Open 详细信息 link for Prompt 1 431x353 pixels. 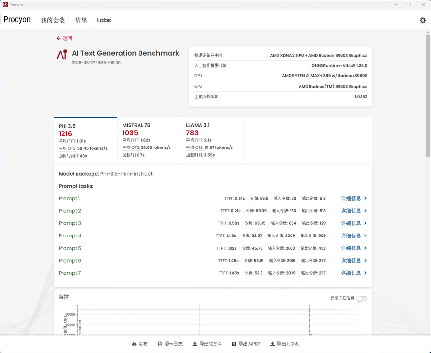click(351, 198)
